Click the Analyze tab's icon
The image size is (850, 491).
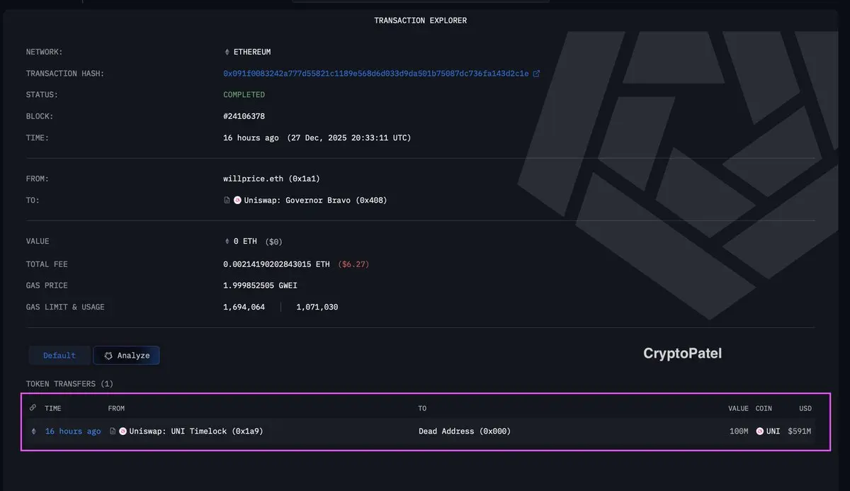108,356
